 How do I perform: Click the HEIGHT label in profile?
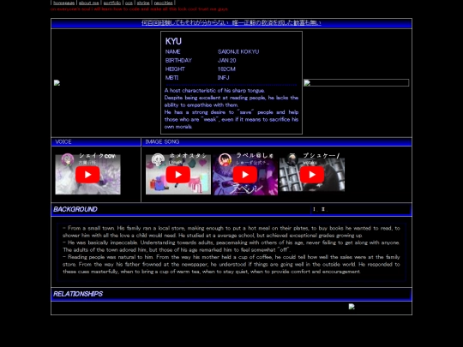tap(175, 69)
